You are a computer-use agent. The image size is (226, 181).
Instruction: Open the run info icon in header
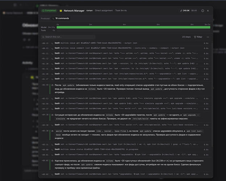[x=202, y=10]
